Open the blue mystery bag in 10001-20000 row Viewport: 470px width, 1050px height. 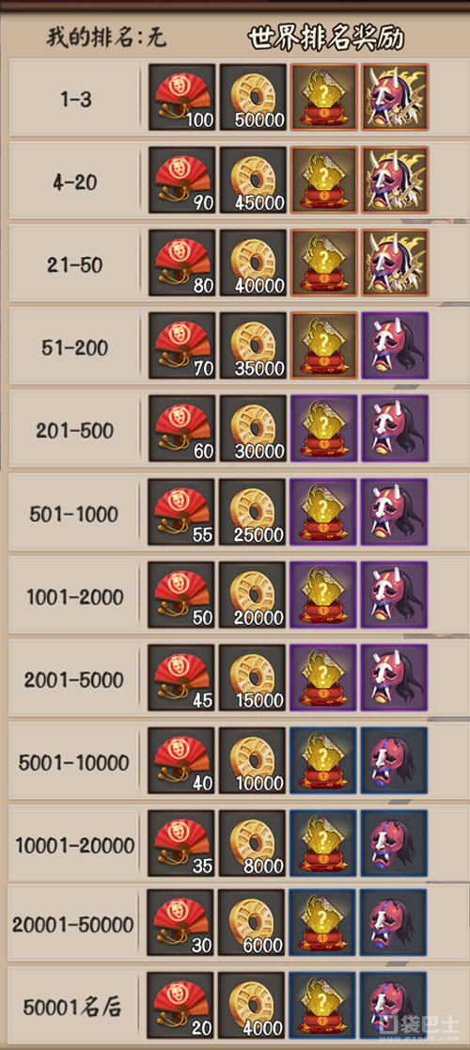(x=324, y=843)
